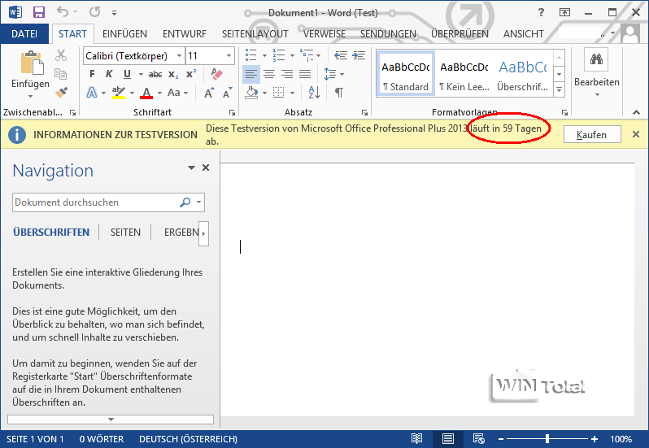649x448 pixels.
Task: Switch to EINFÜGEN tab
Action: [124, 34]
